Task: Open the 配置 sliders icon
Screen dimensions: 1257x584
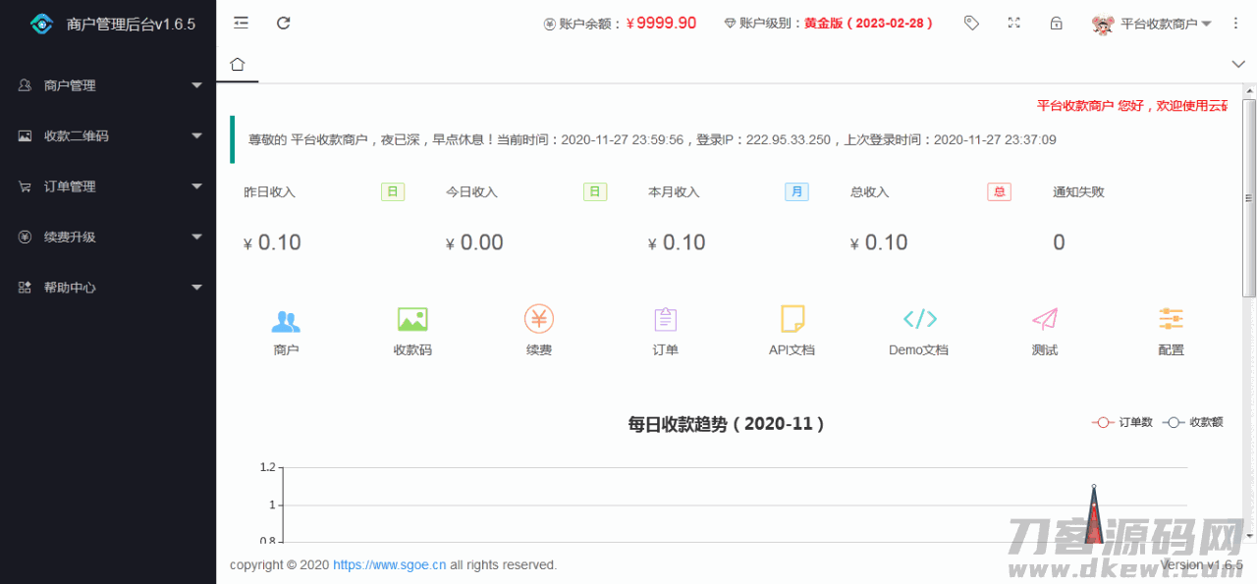Action: [x=1171, y=320]
